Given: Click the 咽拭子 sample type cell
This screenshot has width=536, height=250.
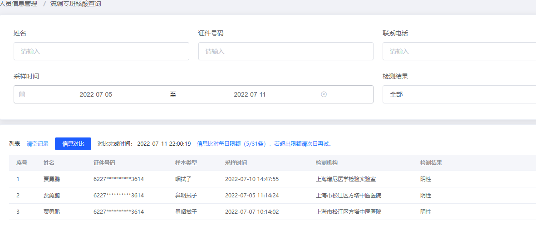Looking at the screenshot, I should coord(183,179).
